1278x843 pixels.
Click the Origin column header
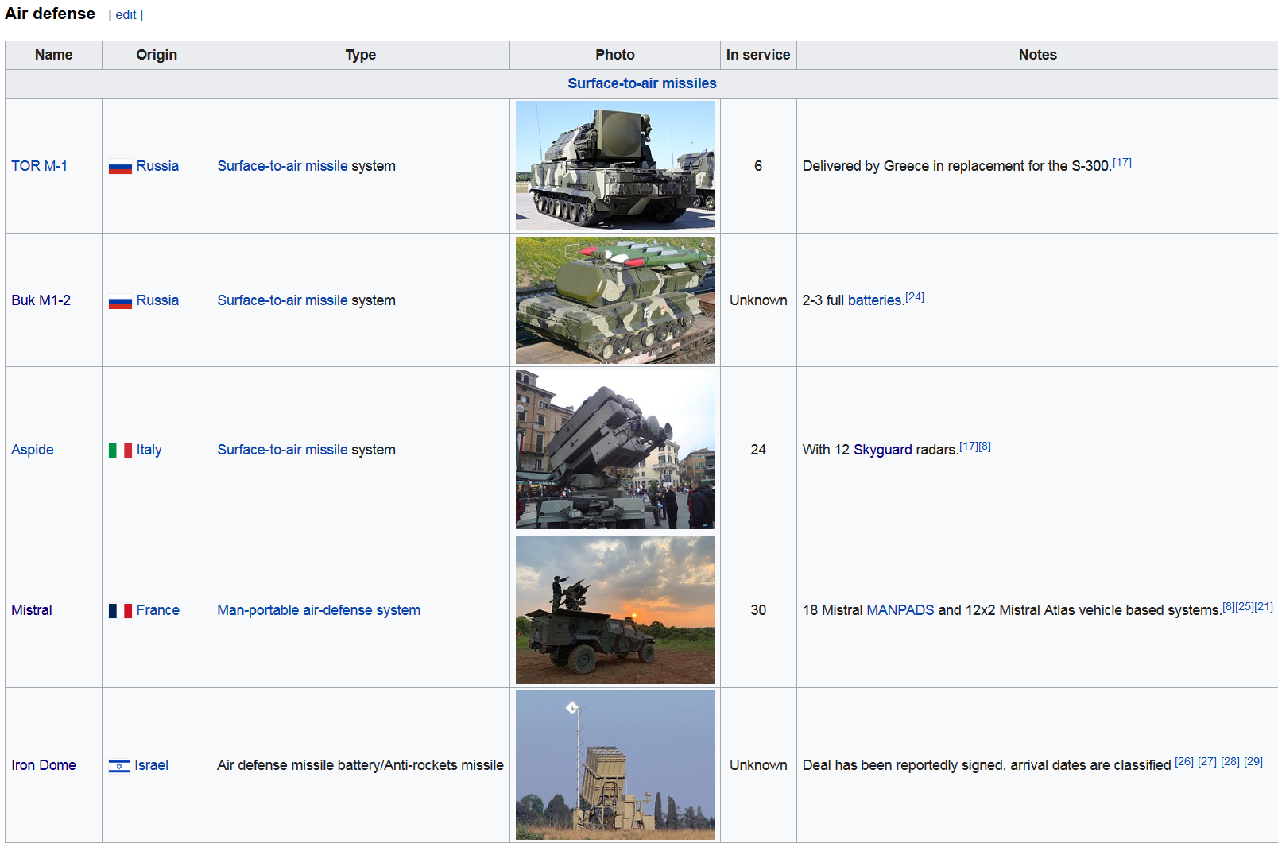point(157,55)
